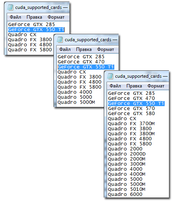
Task: Open Правка menu in the first window
Action: pos(34,17)
